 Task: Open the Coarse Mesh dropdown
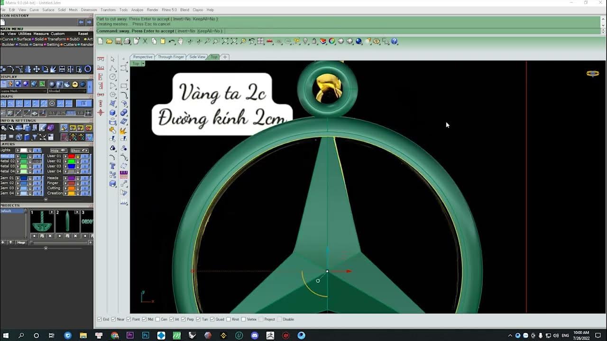pyautogui.click(x=23, y=91)
